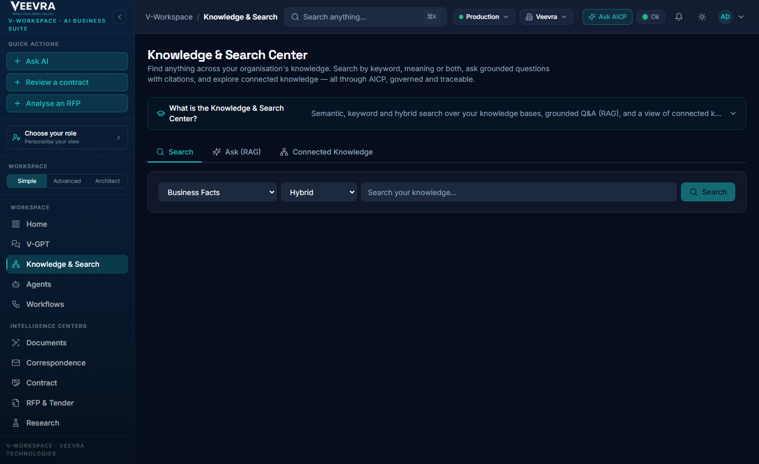Open the Hybrid search mode dropdown
This screenshot has height=464, width=759.
[319, 192]
